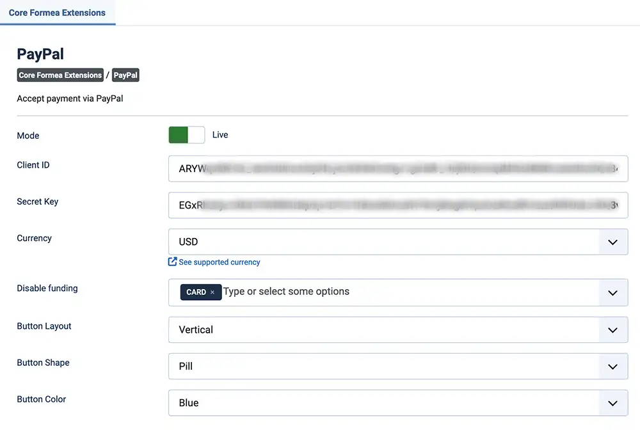The image size is (640, 435).
Task: Click the Mode label
Action: coord(28,136)
